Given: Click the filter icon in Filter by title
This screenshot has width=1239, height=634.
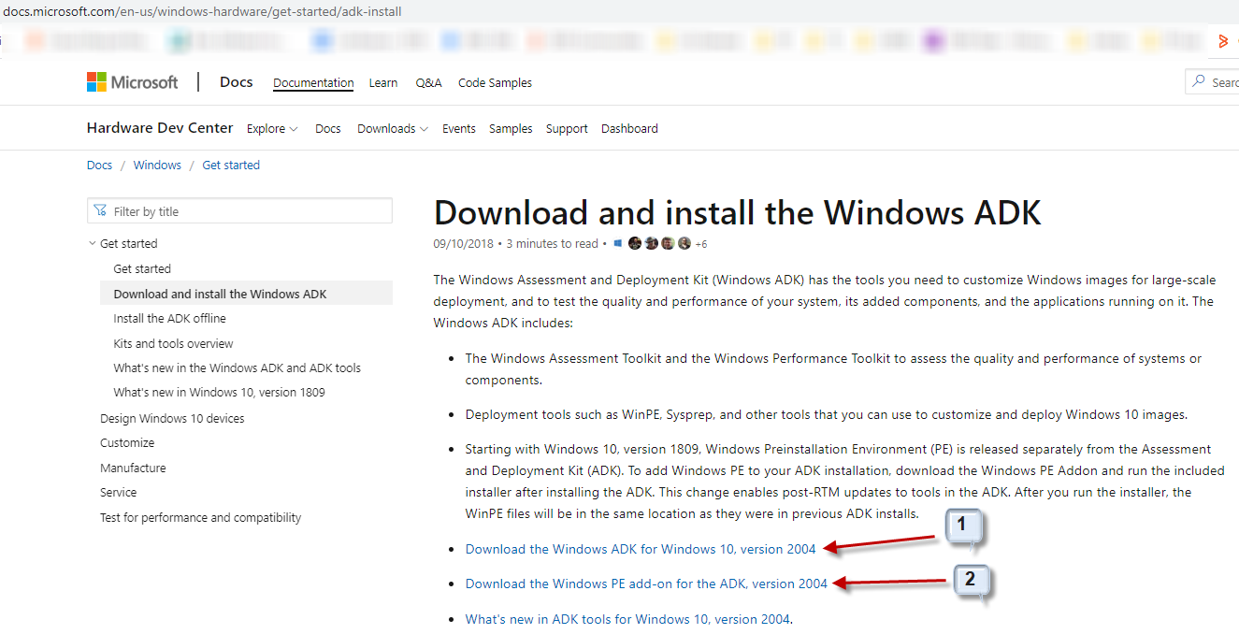Looking at the screenshot, I should [101, 211].
